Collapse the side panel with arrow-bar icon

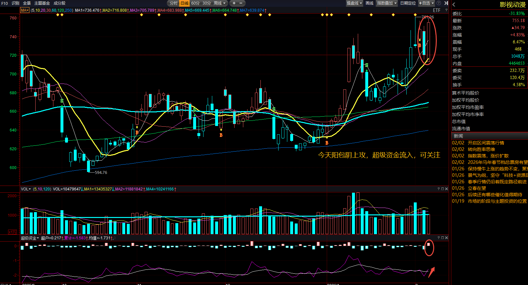(446, 3)
